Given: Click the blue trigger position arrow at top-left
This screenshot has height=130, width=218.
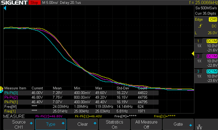Looking at the screenshot, I should (x=5, y=8).
